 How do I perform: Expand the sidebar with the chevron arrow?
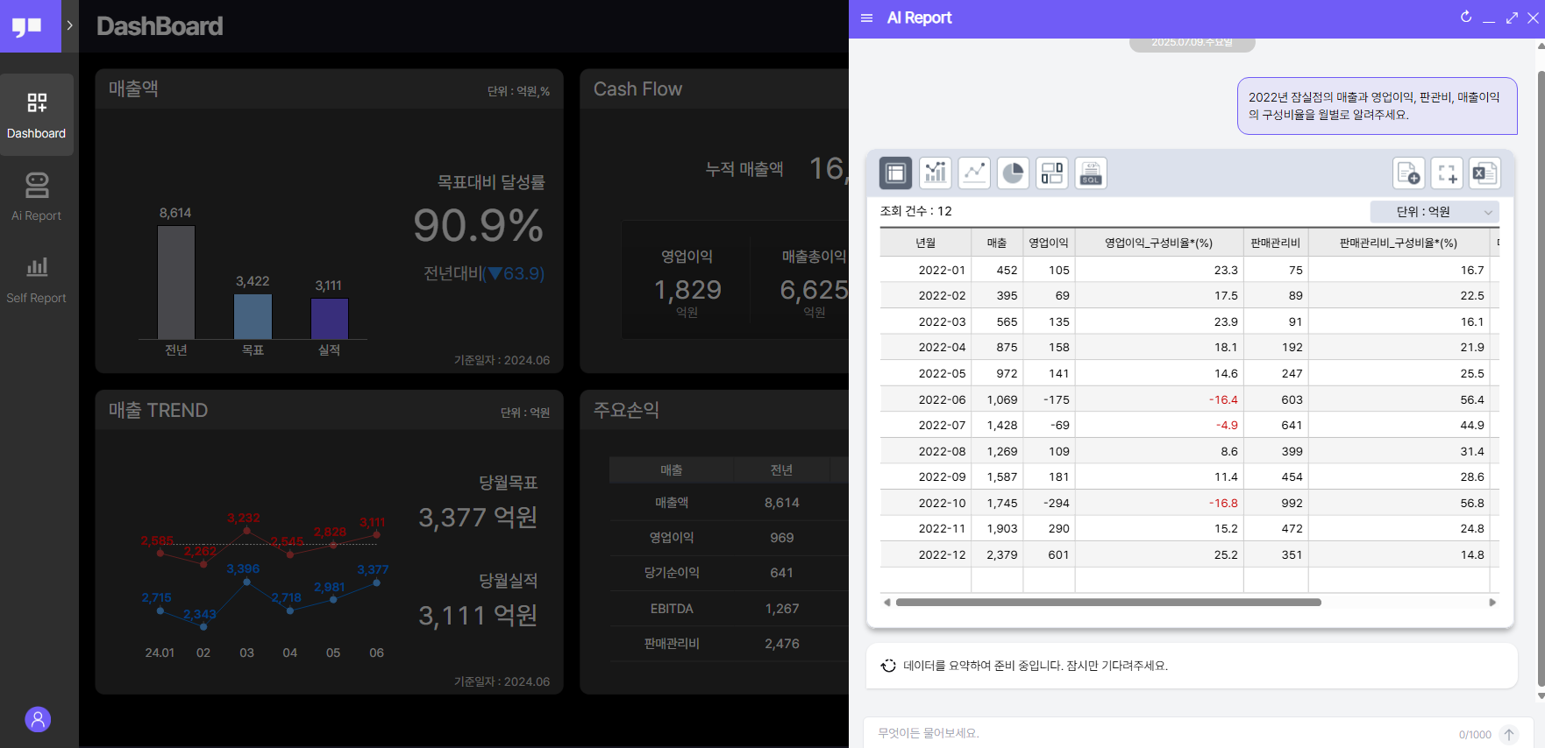69,25
